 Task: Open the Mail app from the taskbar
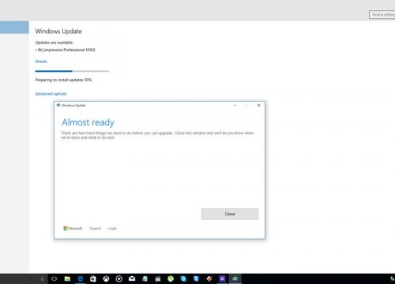click(x=132, y=278)
